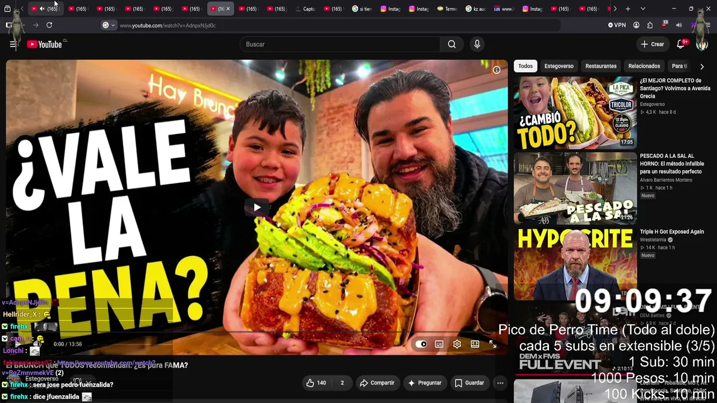Select the Relacionados filter chip
Viewport: 717px width, 403px height.
point(644,66)
